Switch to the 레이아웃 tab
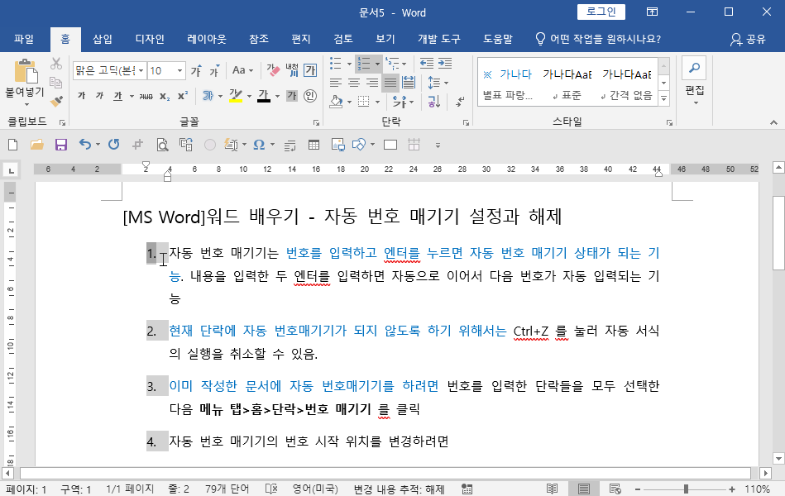The width and height of the screenshot is (785, 496). (207, 39)
